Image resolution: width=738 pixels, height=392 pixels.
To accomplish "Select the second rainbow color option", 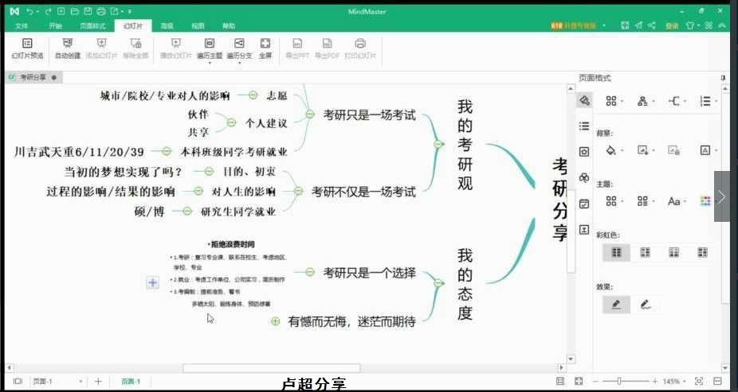I will pyautogui.click(x=645, y=252).
